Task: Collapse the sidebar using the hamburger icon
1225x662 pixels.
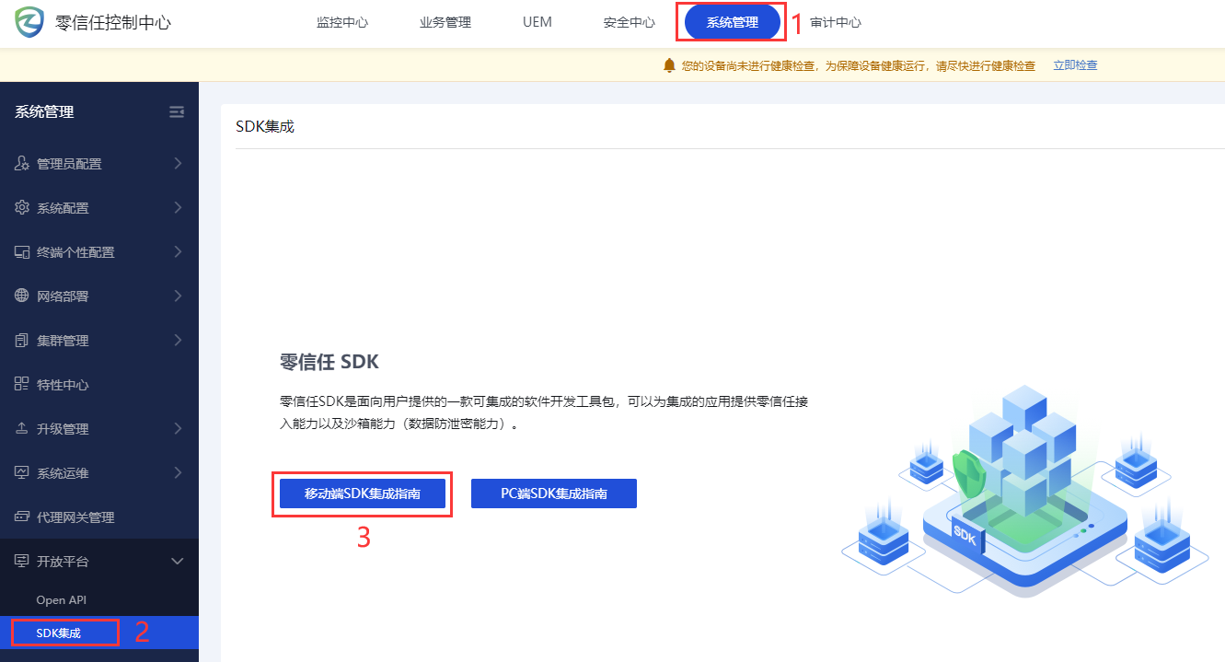Action: pos(177,111)
